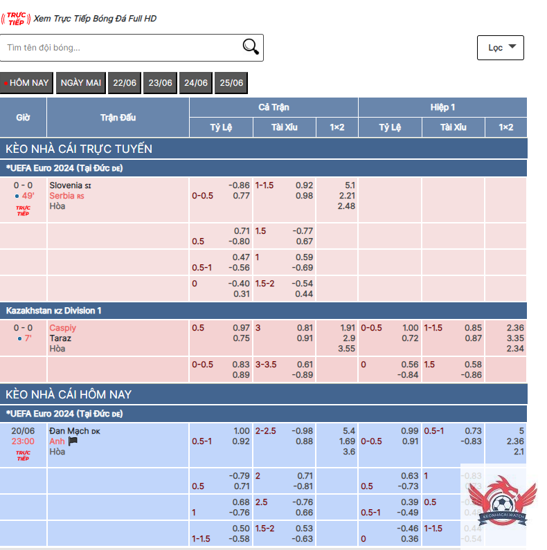This screenshot has width=547, height=550.
Task: Switch to the NGÀY MAI tab
Action: pos(81,83)
